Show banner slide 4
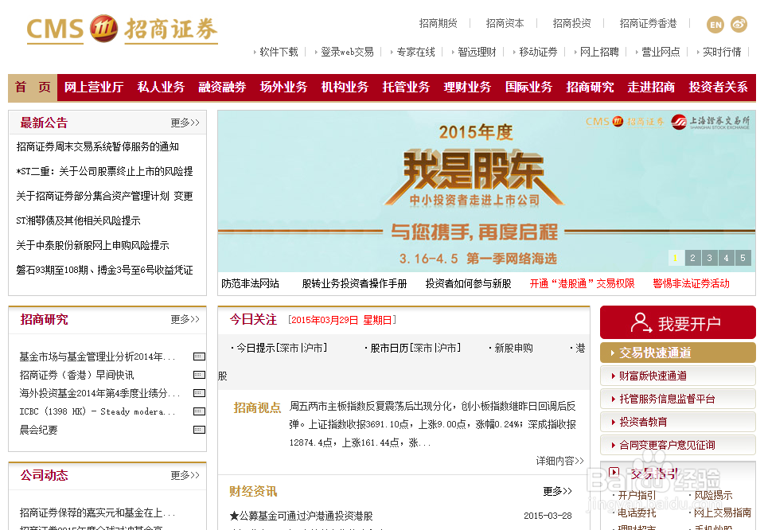 [726, 258]
